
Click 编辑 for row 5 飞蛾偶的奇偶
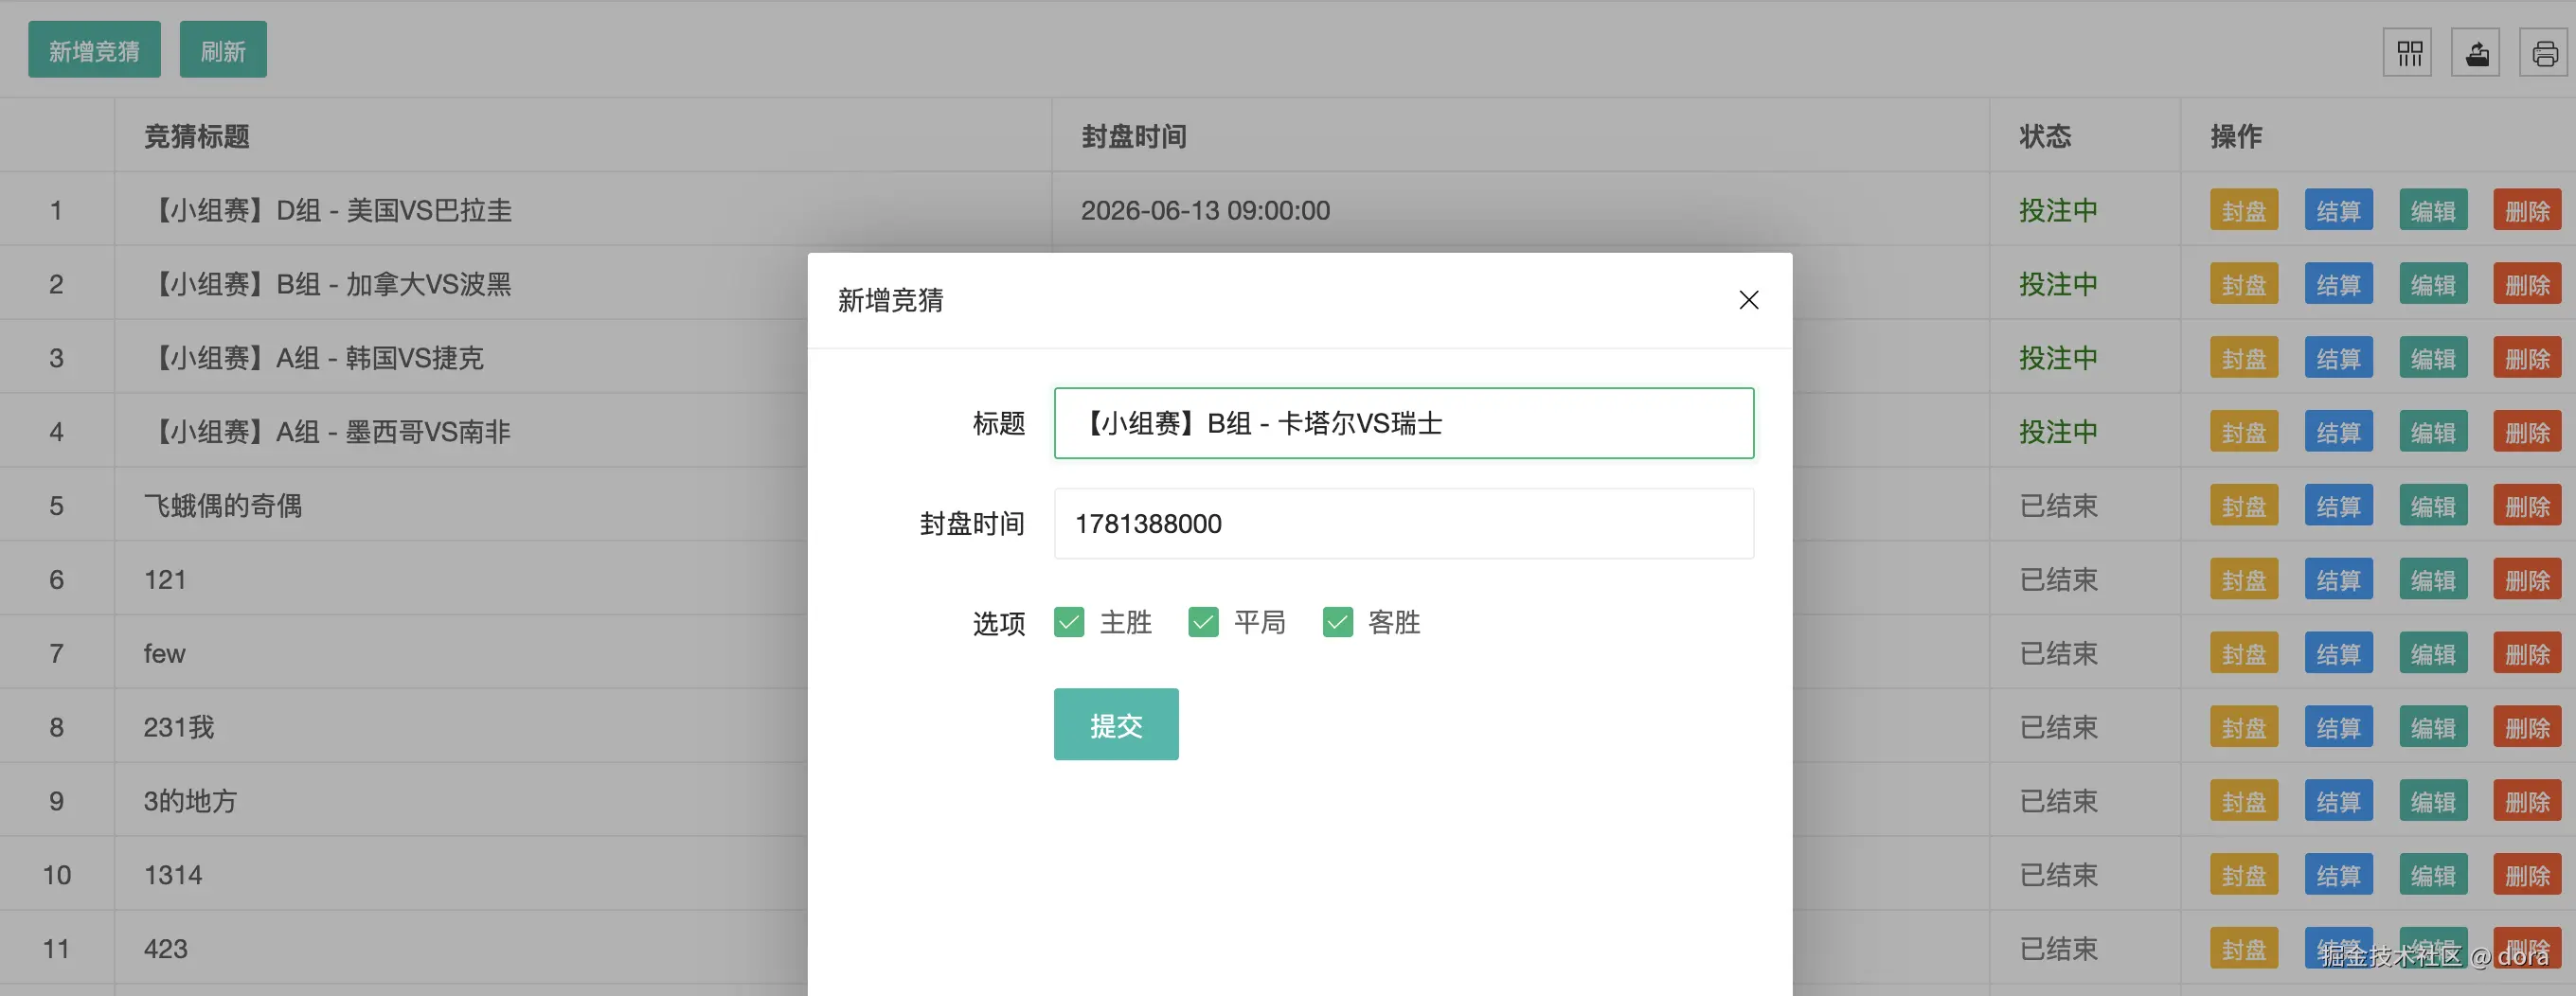2433,506
